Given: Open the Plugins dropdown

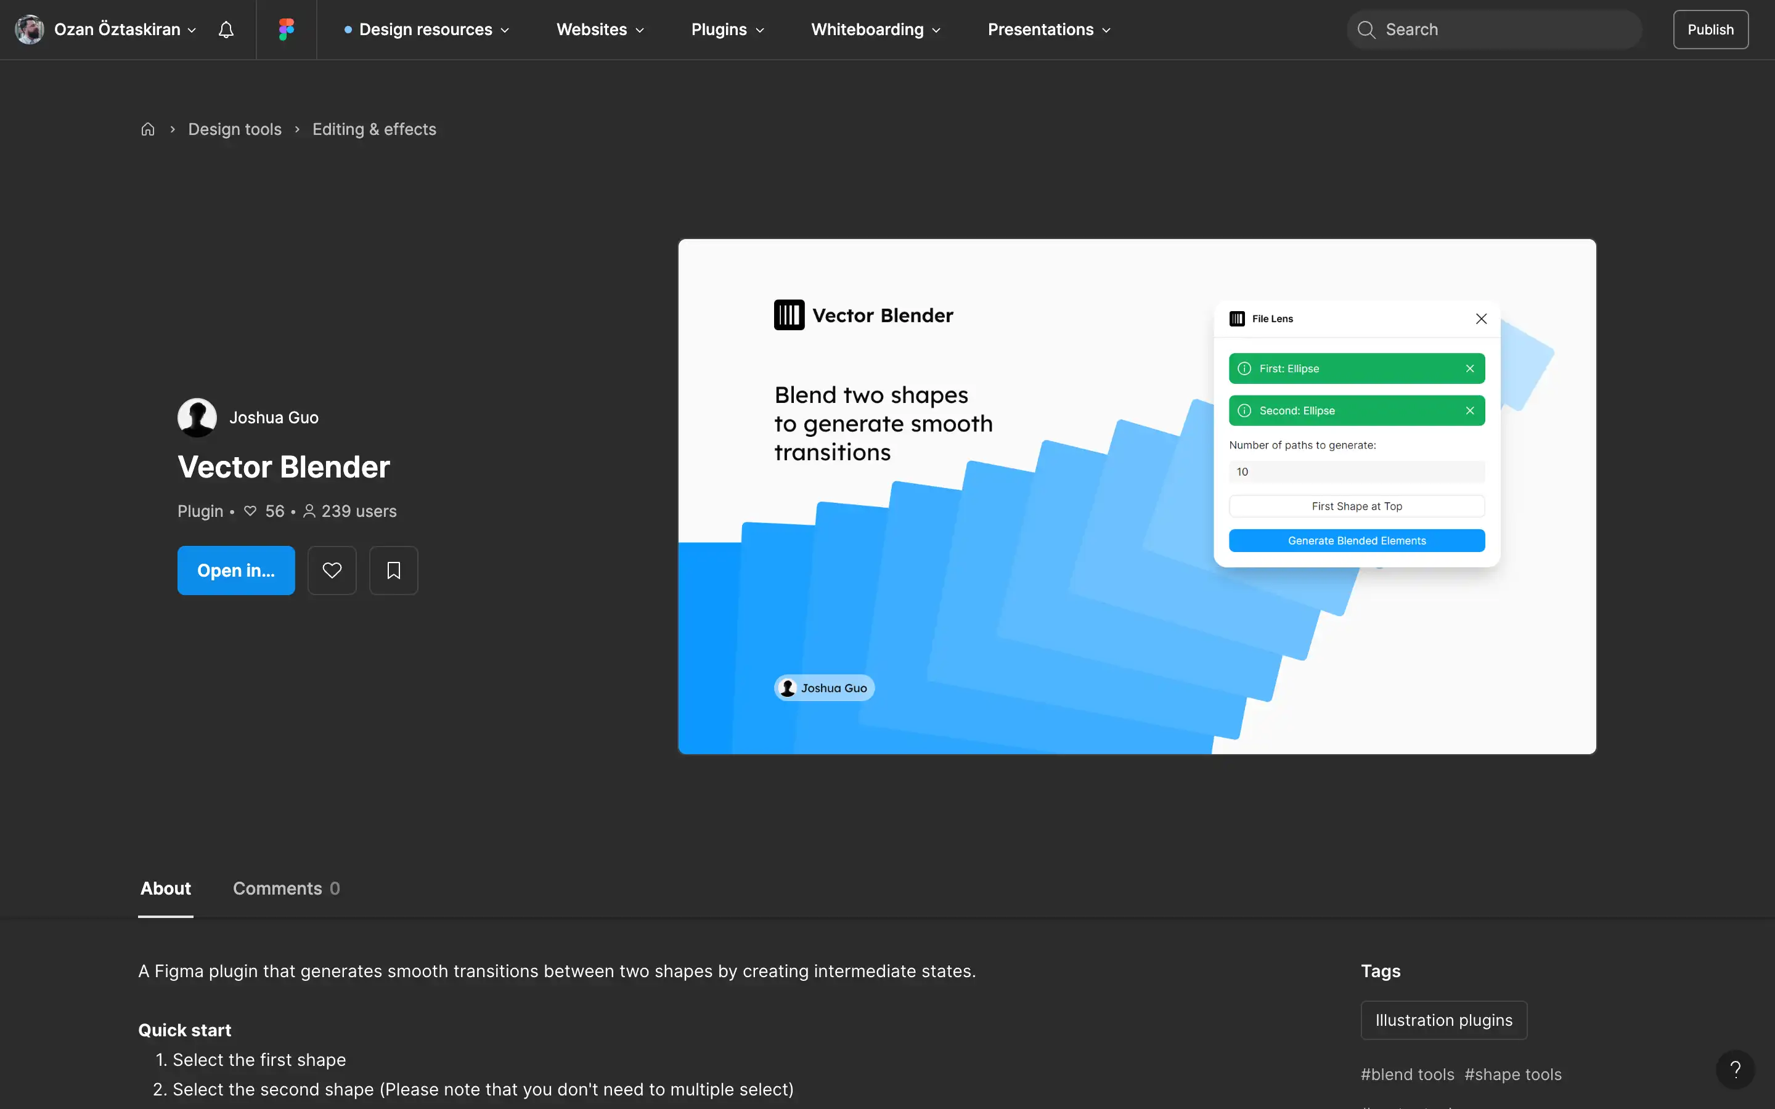Looking at the screenshot, I should (x=728, y=30).
